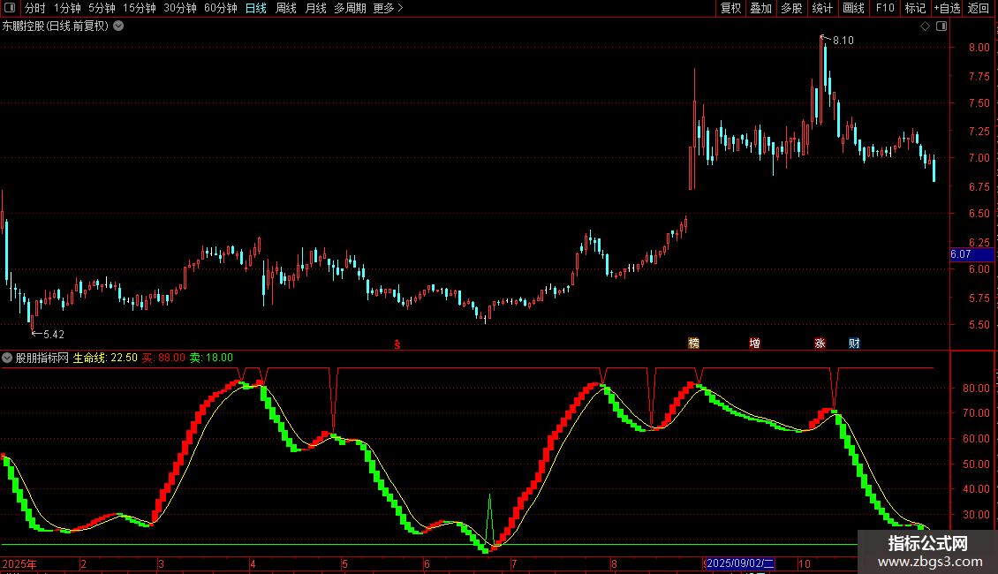Click the 8.00 price level on right axis

[x=979, y=47]
